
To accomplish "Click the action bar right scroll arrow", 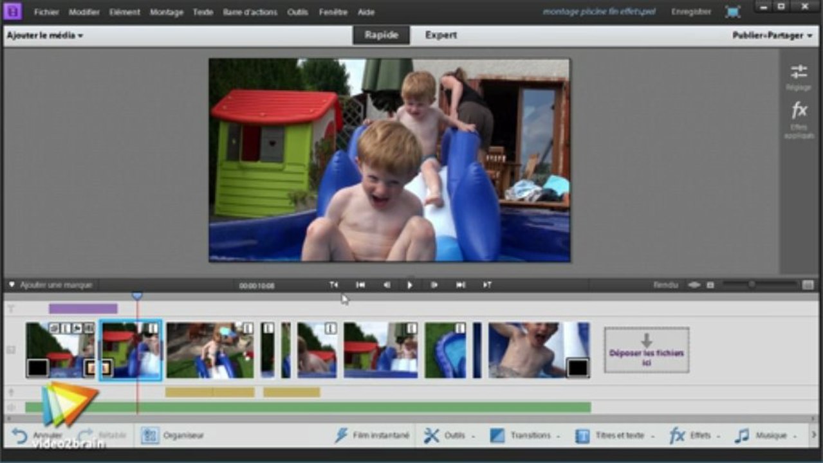I will pos(814,435).
